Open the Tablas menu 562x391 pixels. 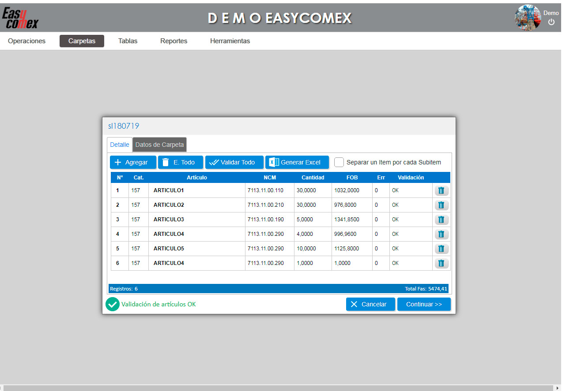[x=128, y=41]
